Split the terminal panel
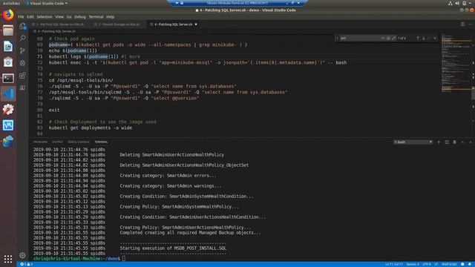This screenshot has width=475, height=267. pos(447,142)
